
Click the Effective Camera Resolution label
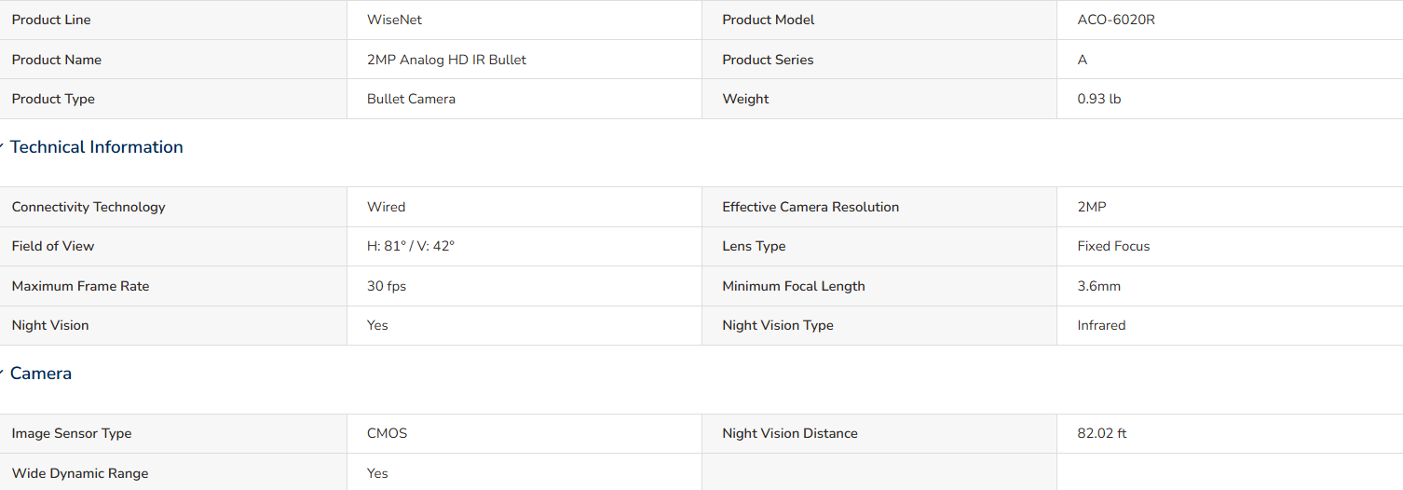[x=810, y=207]
